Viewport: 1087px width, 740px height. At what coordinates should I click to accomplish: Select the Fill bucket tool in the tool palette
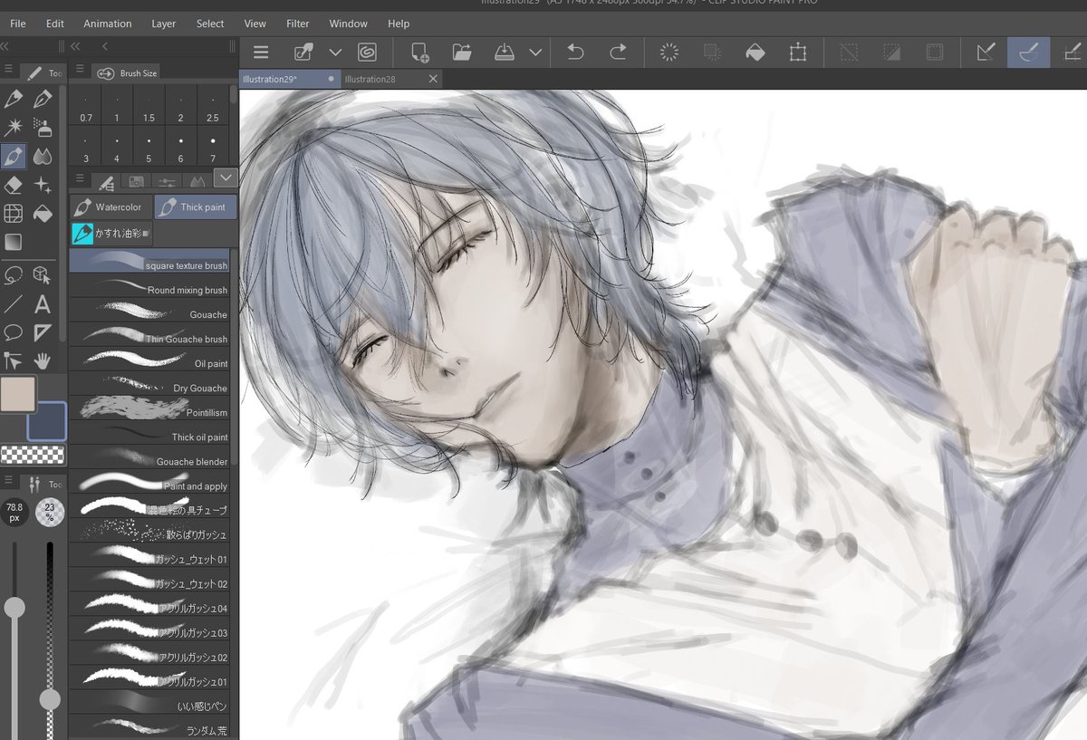point(42,214)
